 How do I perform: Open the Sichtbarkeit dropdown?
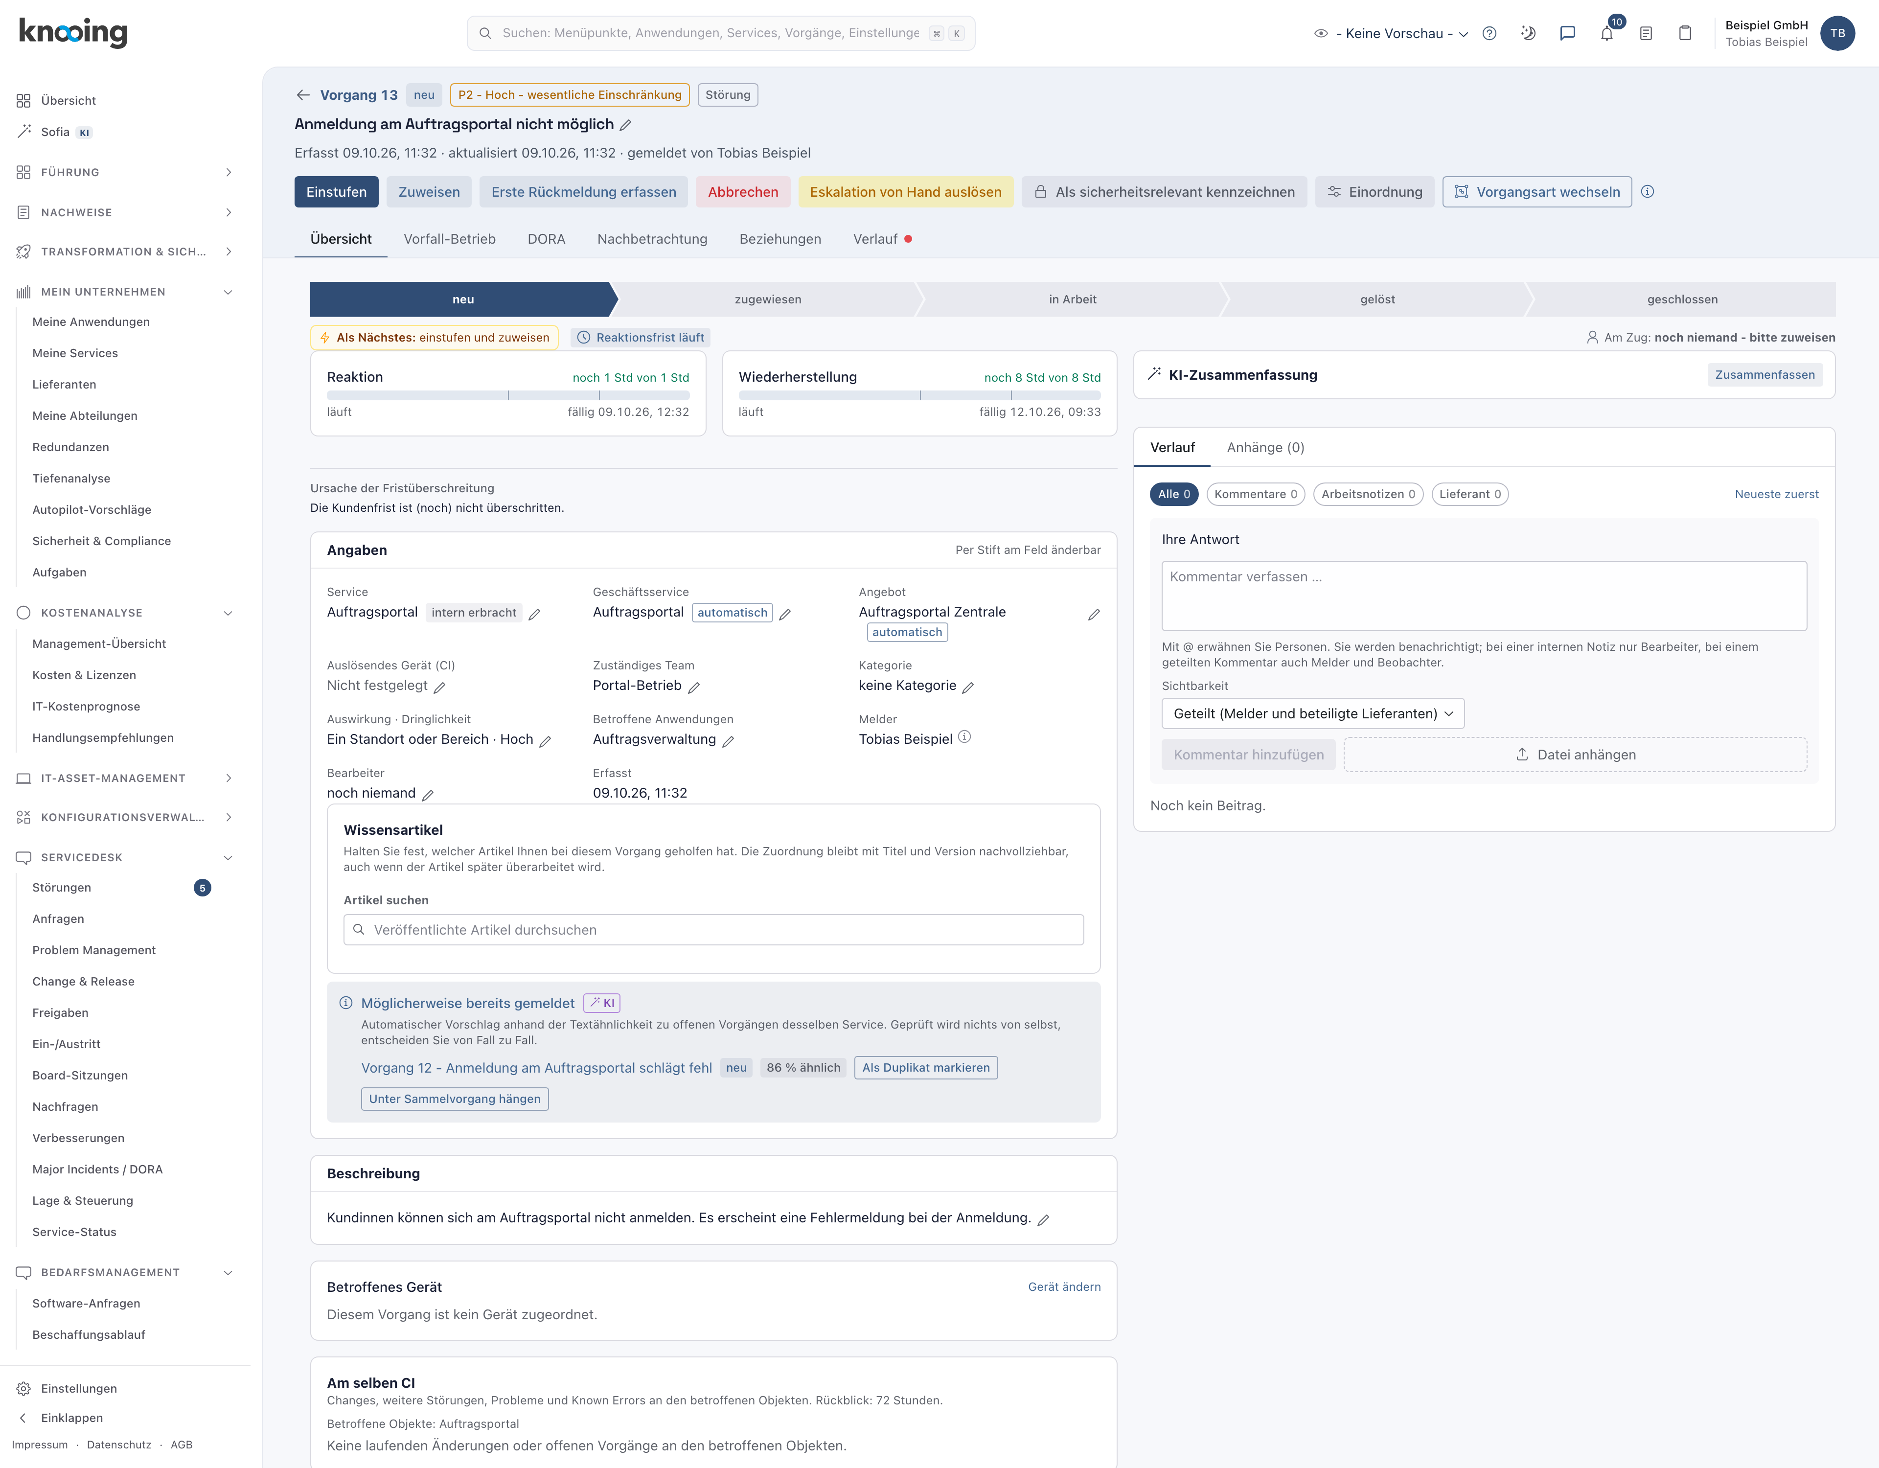point(1312,713)
